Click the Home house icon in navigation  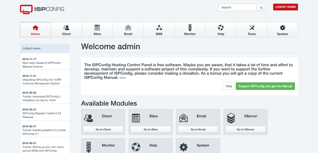(x=35, y=28)
